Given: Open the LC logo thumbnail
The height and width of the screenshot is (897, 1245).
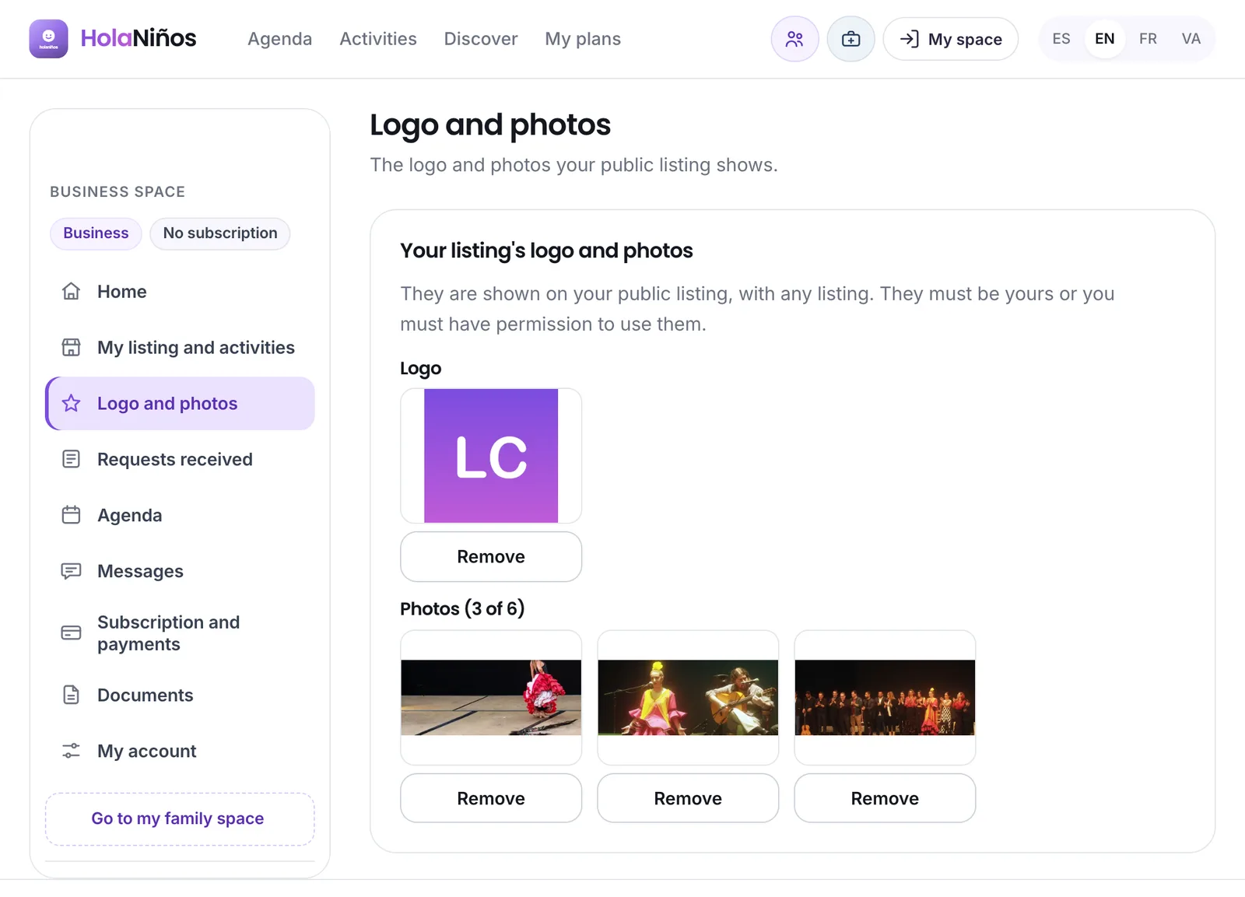Looking at the screenshot, I should 491,456.
